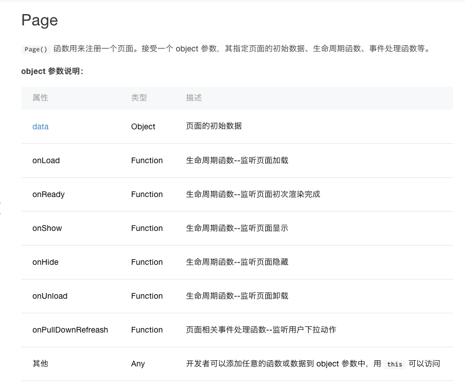Click the 属性 column header

point(40,98)
